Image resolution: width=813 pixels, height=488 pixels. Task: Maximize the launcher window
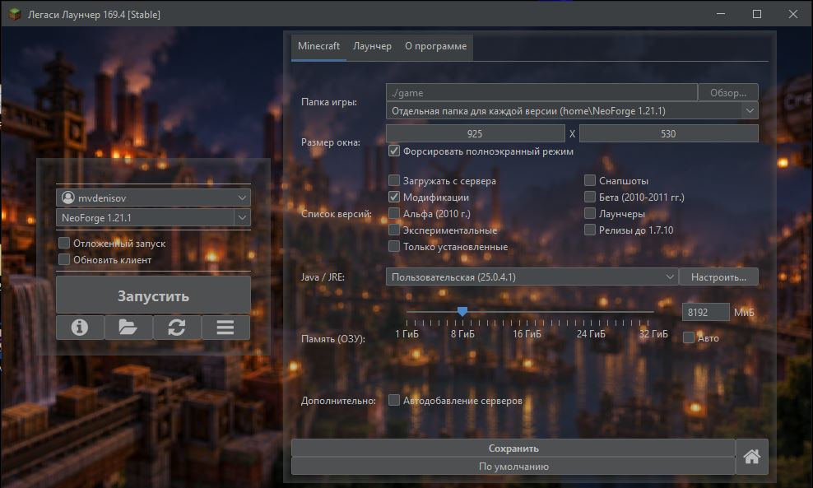(757, 14)
